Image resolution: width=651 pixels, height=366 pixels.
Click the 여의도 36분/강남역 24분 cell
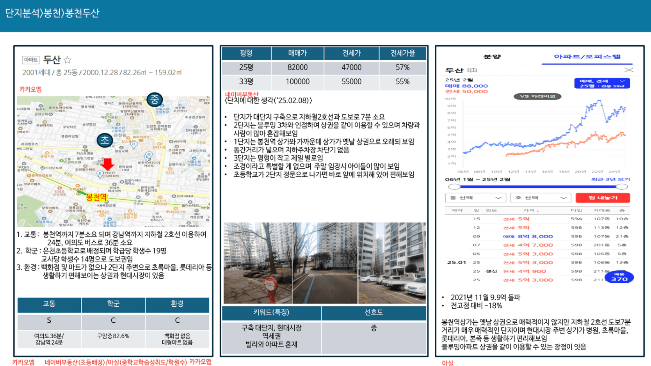click(x=49, y=339)
